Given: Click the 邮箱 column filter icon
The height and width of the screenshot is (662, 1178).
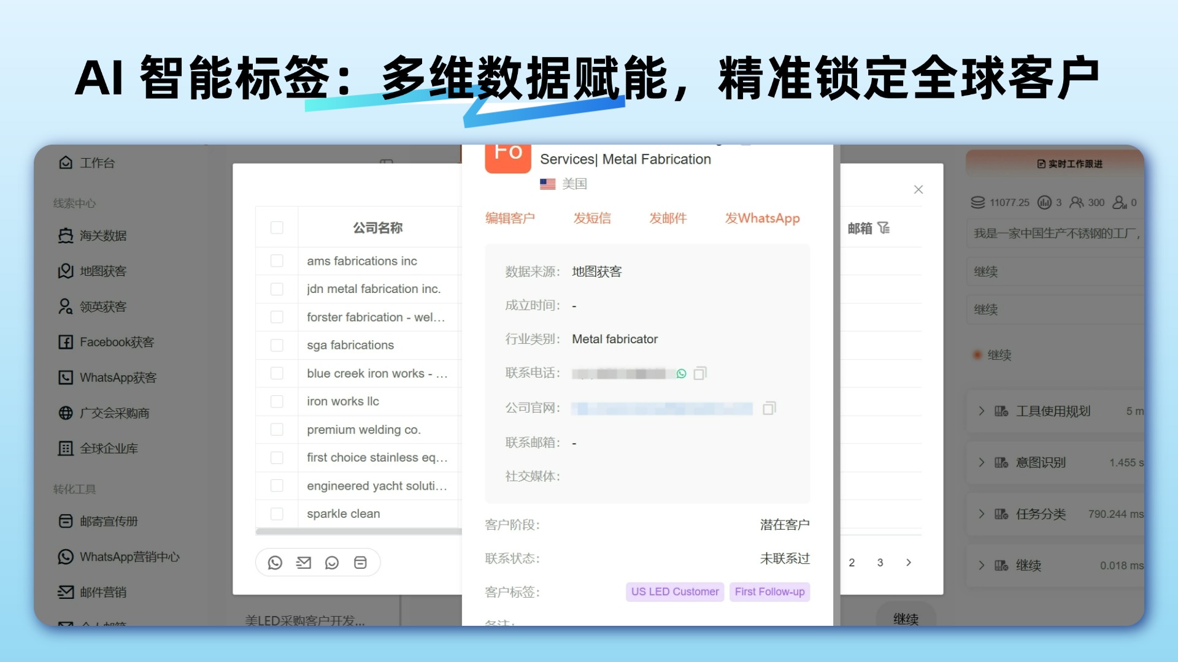Looking at the screenshot, I should (x=883, y=228).
